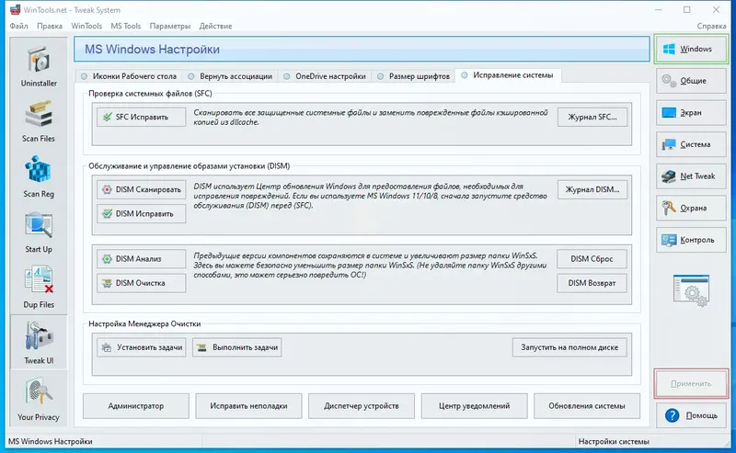This screenshot has width=736, height=453.
Task: Open the Охрана security category
Action: tap(691, 209)
